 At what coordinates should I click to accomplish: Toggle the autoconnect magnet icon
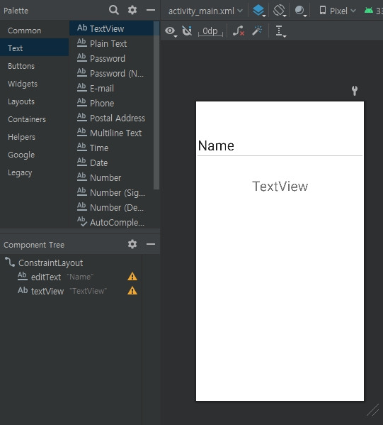(x=187, y=31)
